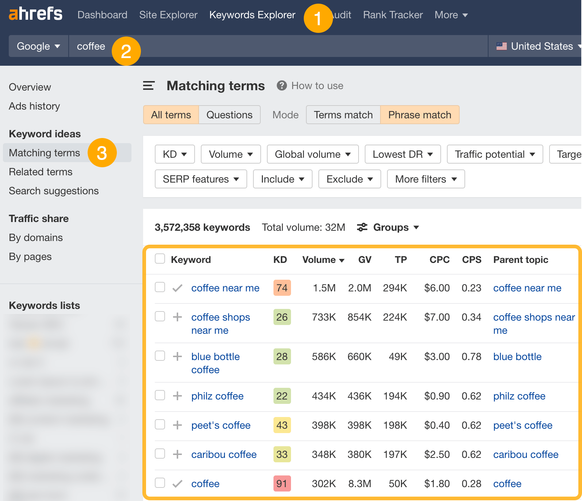Open the Exclude filter dropdown
The width and height of the screenshot is (582, 501).
[350, 179]
